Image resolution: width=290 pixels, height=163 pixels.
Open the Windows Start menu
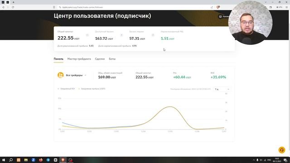pos(4,160)
